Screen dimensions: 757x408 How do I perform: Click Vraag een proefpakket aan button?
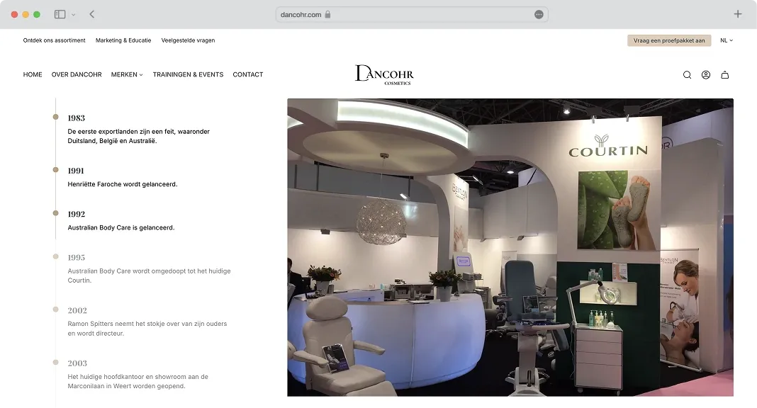tap(669, 40)
